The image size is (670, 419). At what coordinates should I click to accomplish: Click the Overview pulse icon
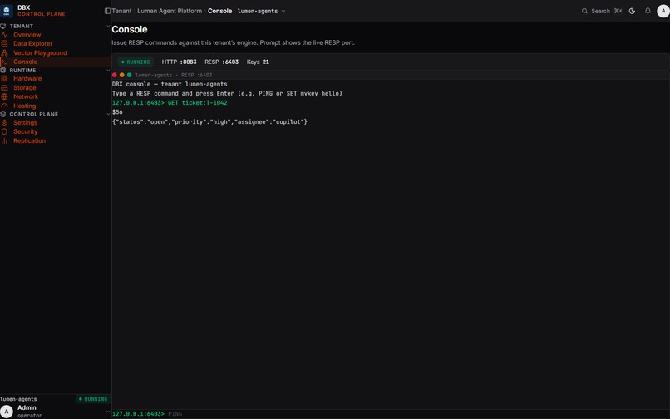(4, 35)
